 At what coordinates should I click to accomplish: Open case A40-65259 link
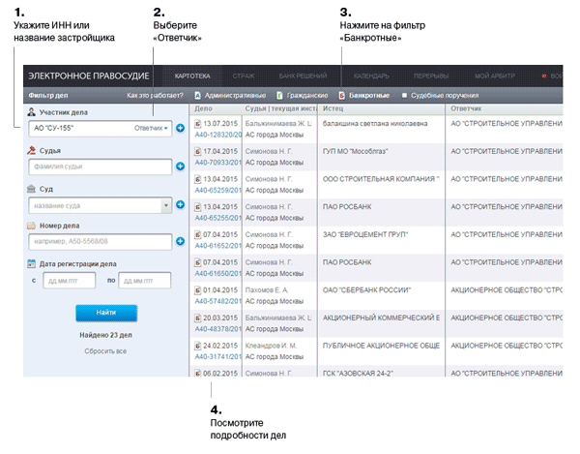[218, 191]
